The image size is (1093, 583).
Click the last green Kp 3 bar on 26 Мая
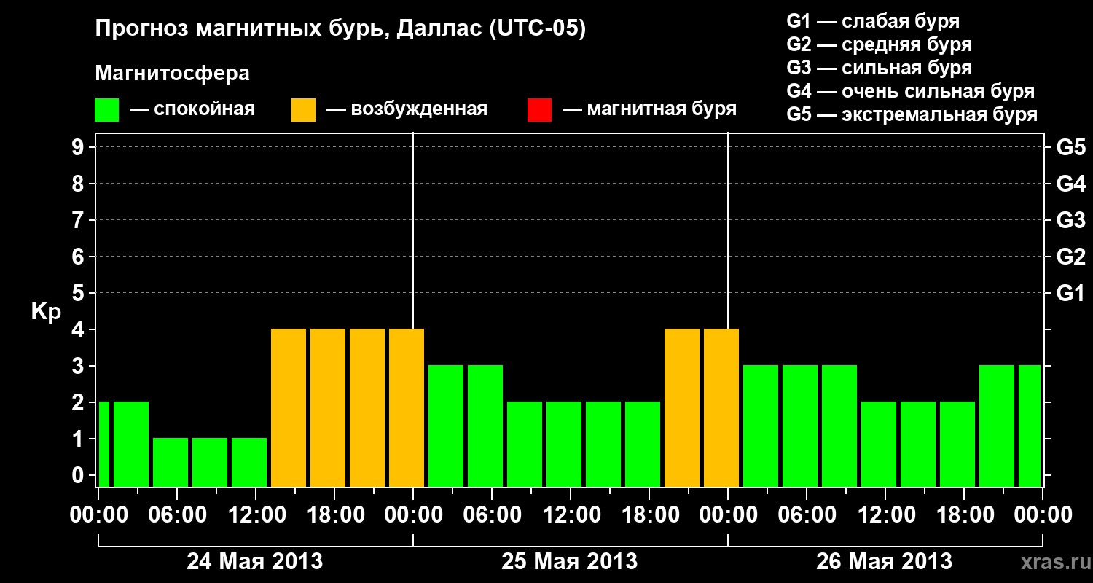[x=1030, y=426]
